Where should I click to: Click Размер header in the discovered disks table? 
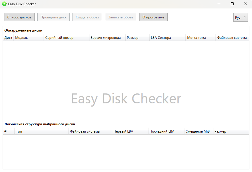point(137,38)
